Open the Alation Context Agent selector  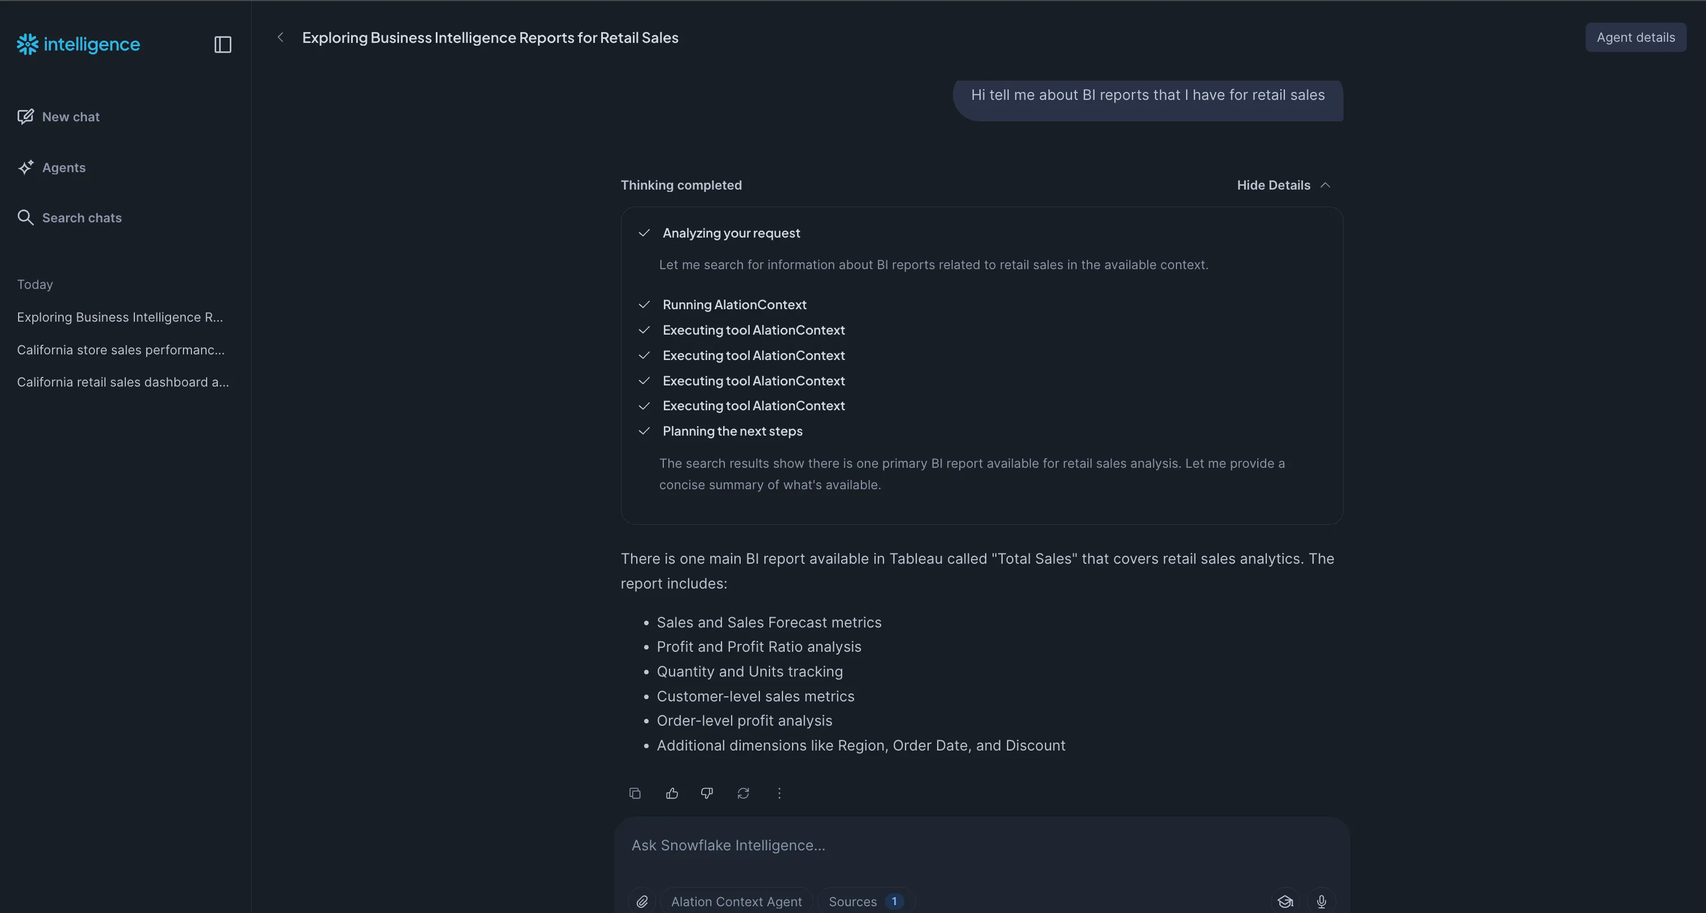[x=736, y=901]
